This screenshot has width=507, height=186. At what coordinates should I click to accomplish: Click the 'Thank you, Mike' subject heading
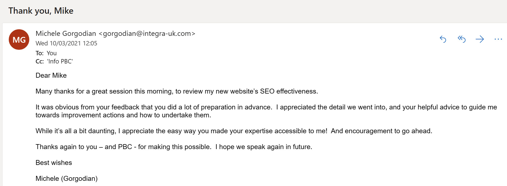click(41, 11)
